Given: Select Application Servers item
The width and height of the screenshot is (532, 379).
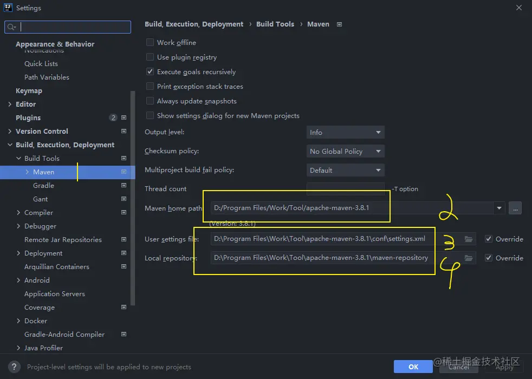Looking at the screenshot, I should (x=55, y=294).
